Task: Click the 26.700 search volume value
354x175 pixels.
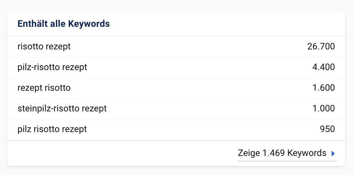Action: coord(321,46)
